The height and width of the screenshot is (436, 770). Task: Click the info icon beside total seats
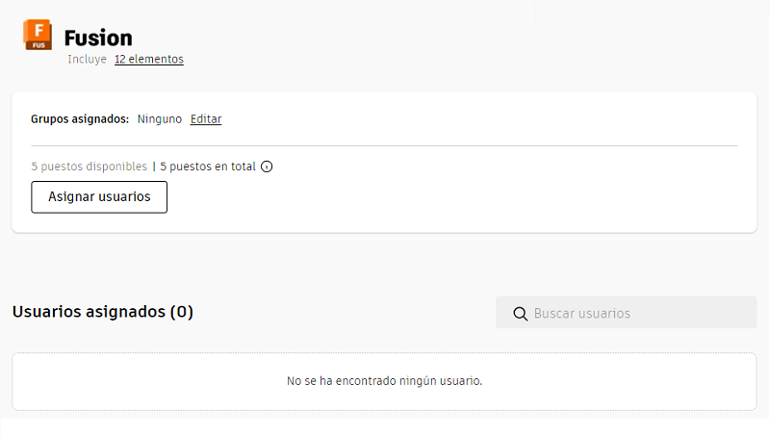[x=267, y=167]
